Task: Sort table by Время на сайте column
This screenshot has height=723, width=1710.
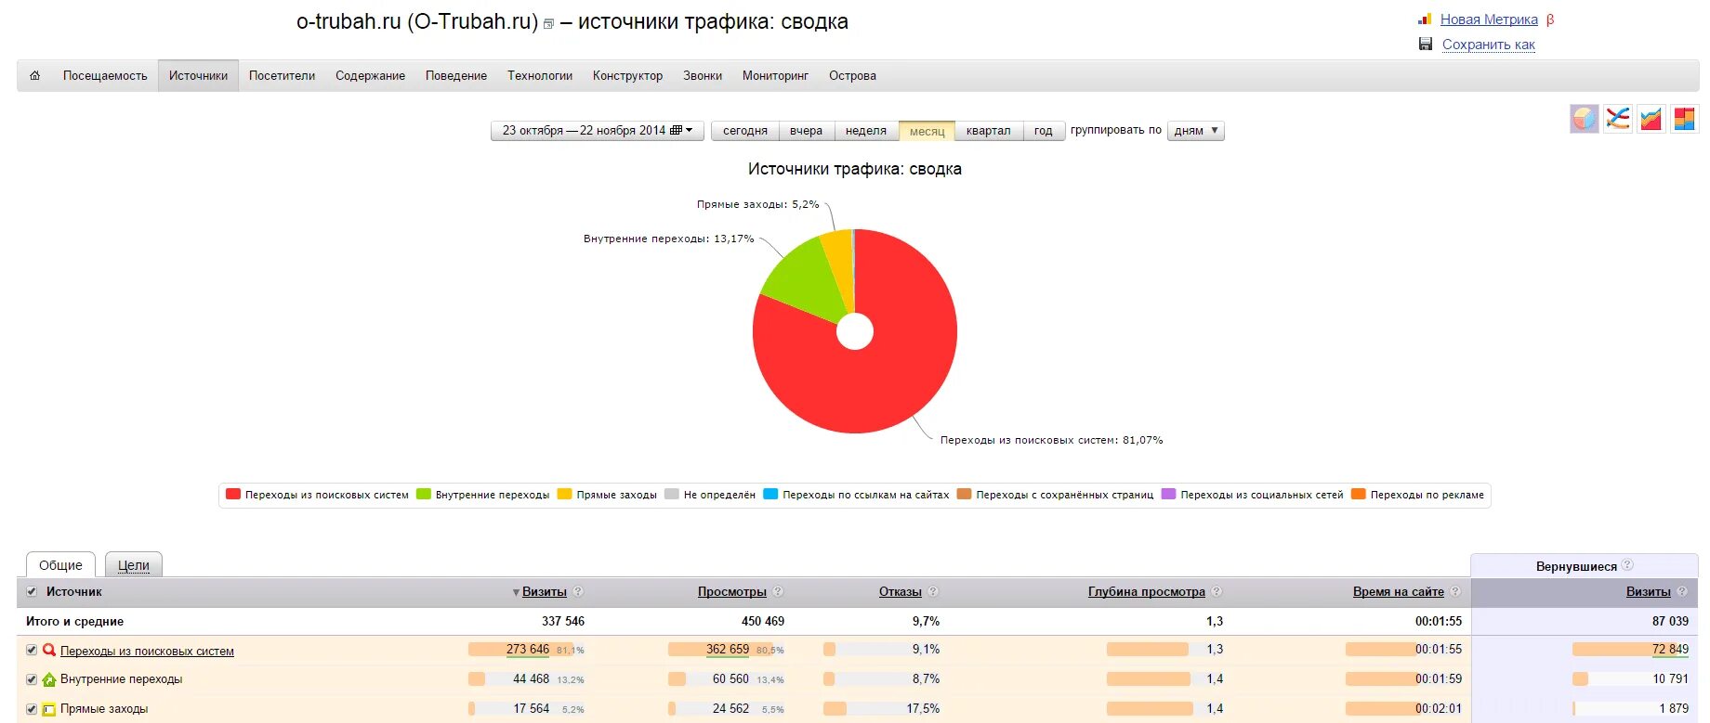Action: point(1399,592)
